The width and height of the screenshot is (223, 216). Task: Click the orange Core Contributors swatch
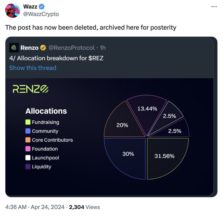[x=28, y=140]
